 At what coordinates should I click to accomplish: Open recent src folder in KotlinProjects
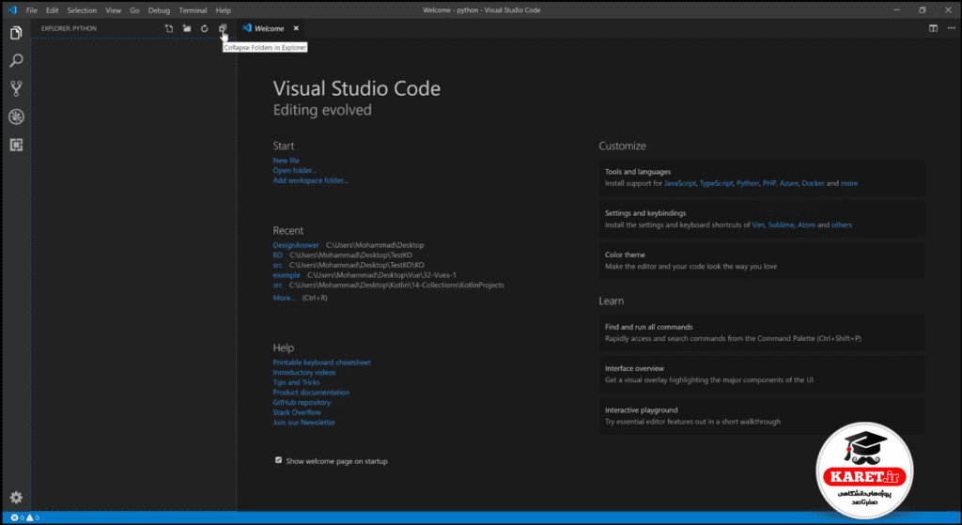[x=277, y=286]
